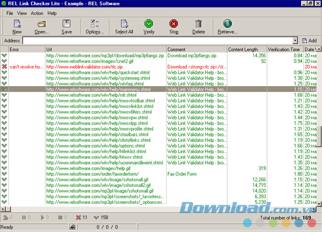Click the green check icon for cnet2.gif row

pos(4,61)
